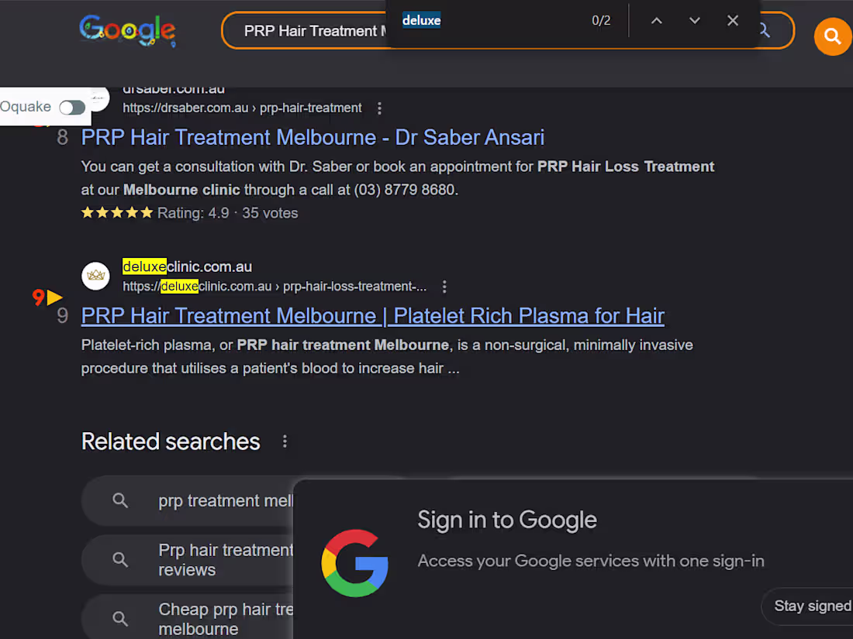Click the magnifier beside 'prp treatment' suggestion
Image resolution: width=853 pixels, height=639 pixels.
coord(120,500)
